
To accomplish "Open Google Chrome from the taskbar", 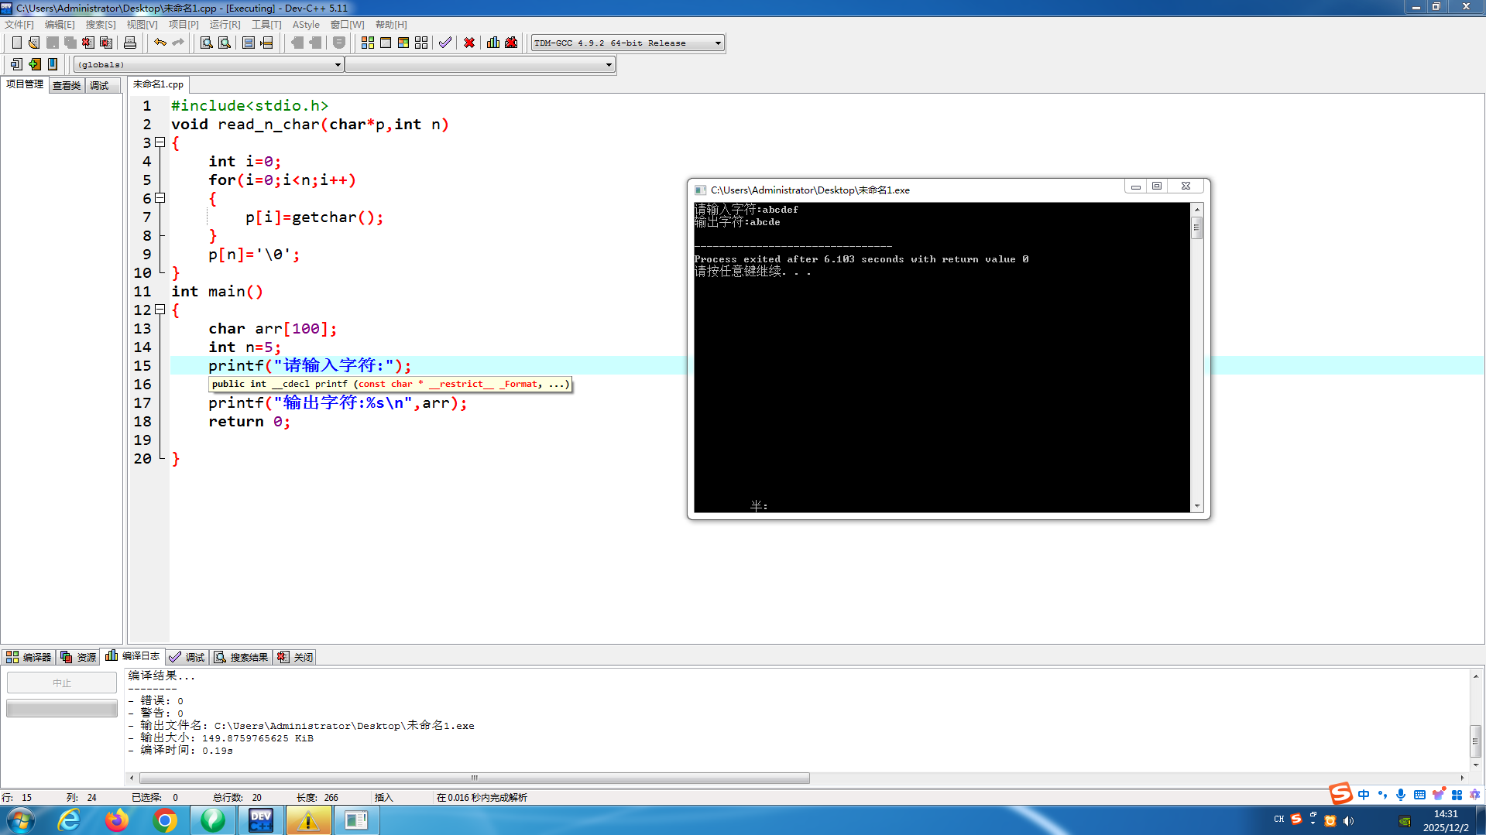I will [x=164, y=820].
